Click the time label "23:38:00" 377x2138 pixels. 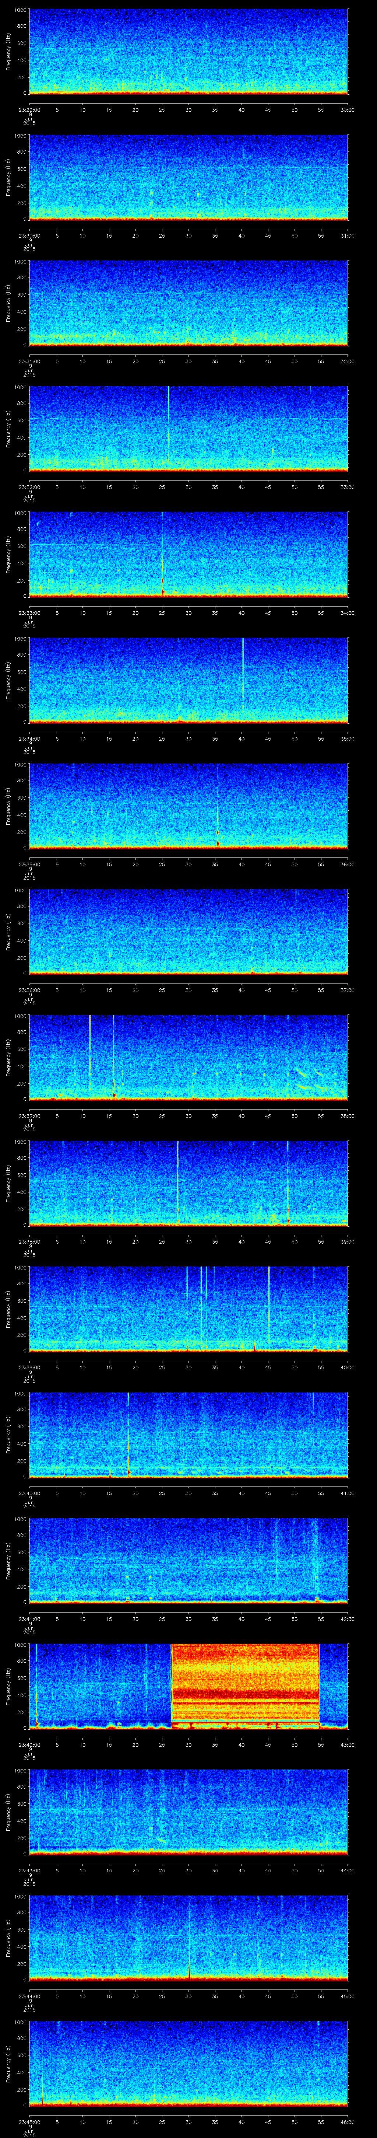point(29,1241)
